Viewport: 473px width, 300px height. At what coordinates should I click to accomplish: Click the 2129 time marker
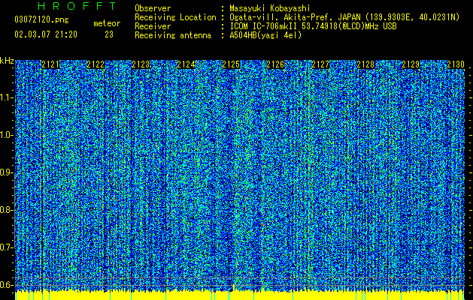pyautogui.click(x=411, y=64)
